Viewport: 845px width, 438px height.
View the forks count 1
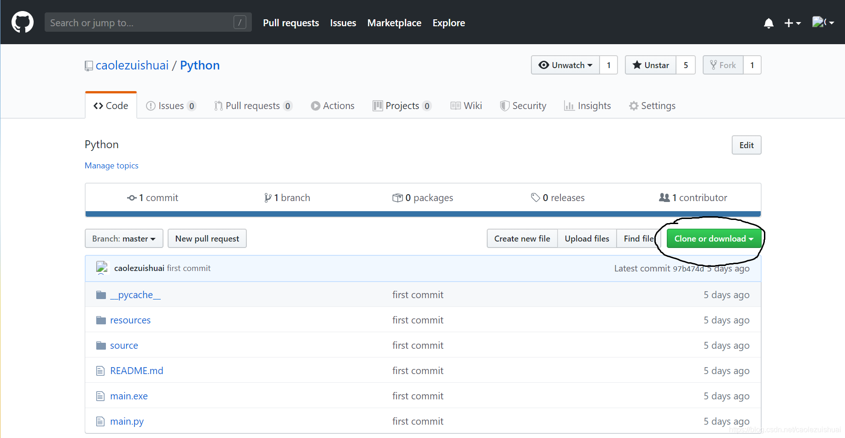(752, 65)
